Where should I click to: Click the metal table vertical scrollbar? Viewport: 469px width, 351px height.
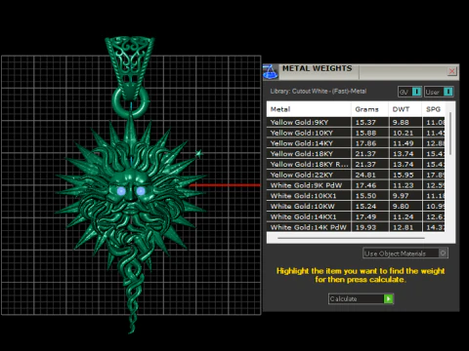(450, 134)
